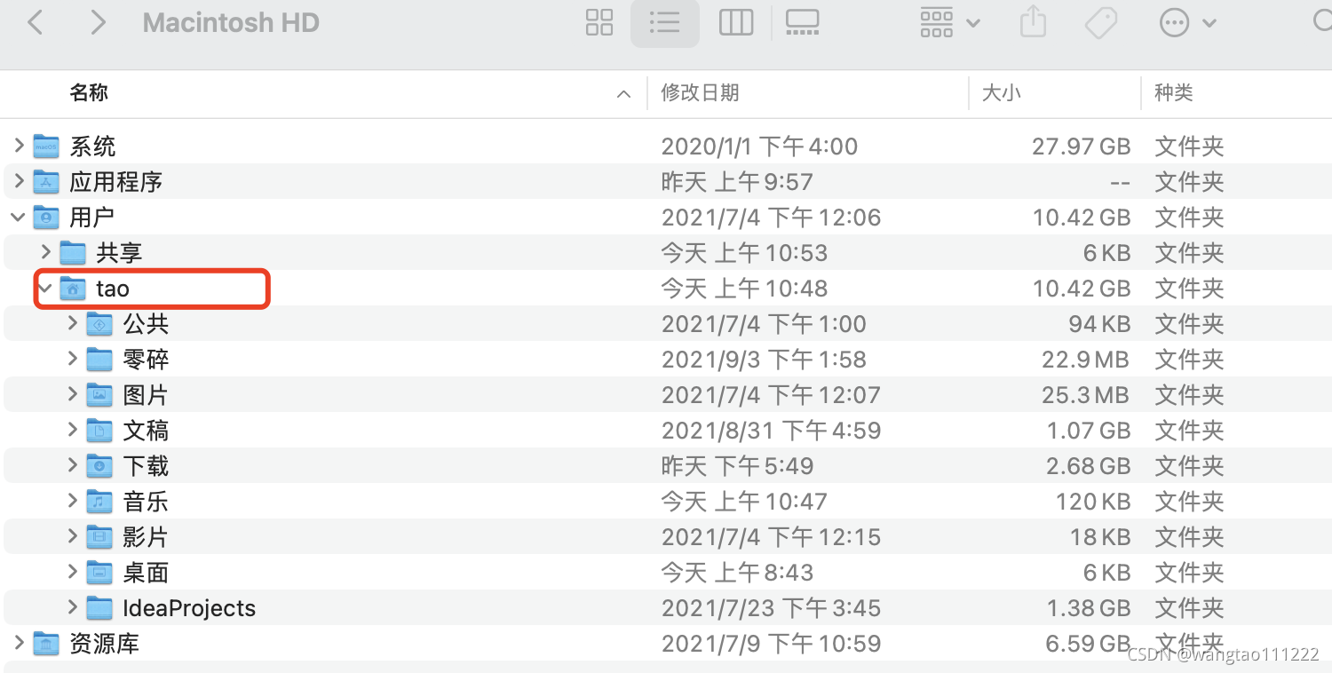Open the share menu icon
Viewport: 1332px width, 673px height.
(1033, 22)
